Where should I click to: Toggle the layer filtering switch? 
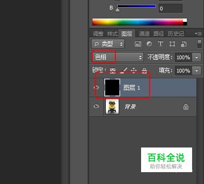(x=200, y=44)
